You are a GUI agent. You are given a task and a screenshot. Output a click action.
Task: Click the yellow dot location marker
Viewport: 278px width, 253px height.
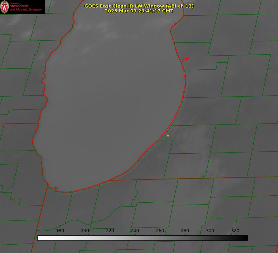pos(168,136)
